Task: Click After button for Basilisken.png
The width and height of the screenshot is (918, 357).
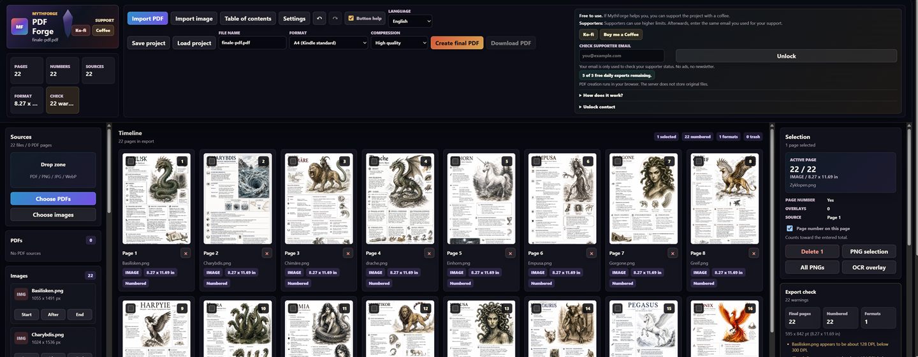Action: point(53,314)
